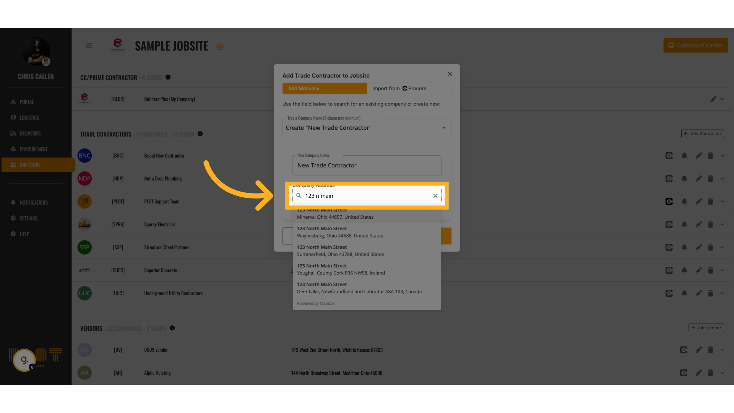Click the hamburger menu icon

(x=89, y=46)
